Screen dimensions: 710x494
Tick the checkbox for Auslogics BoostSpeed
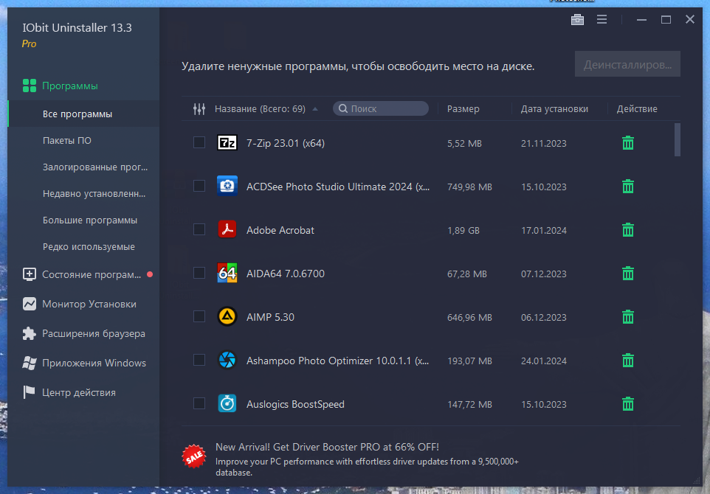click(199, 403)
